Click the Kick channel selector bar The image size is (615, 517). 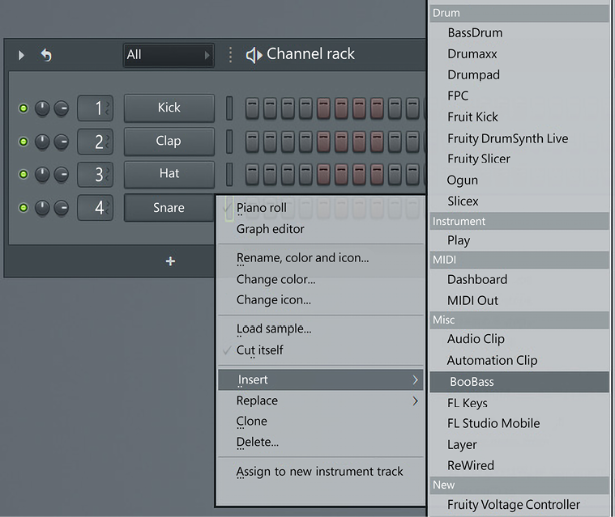pyautogui.click(x=229, y=108)
